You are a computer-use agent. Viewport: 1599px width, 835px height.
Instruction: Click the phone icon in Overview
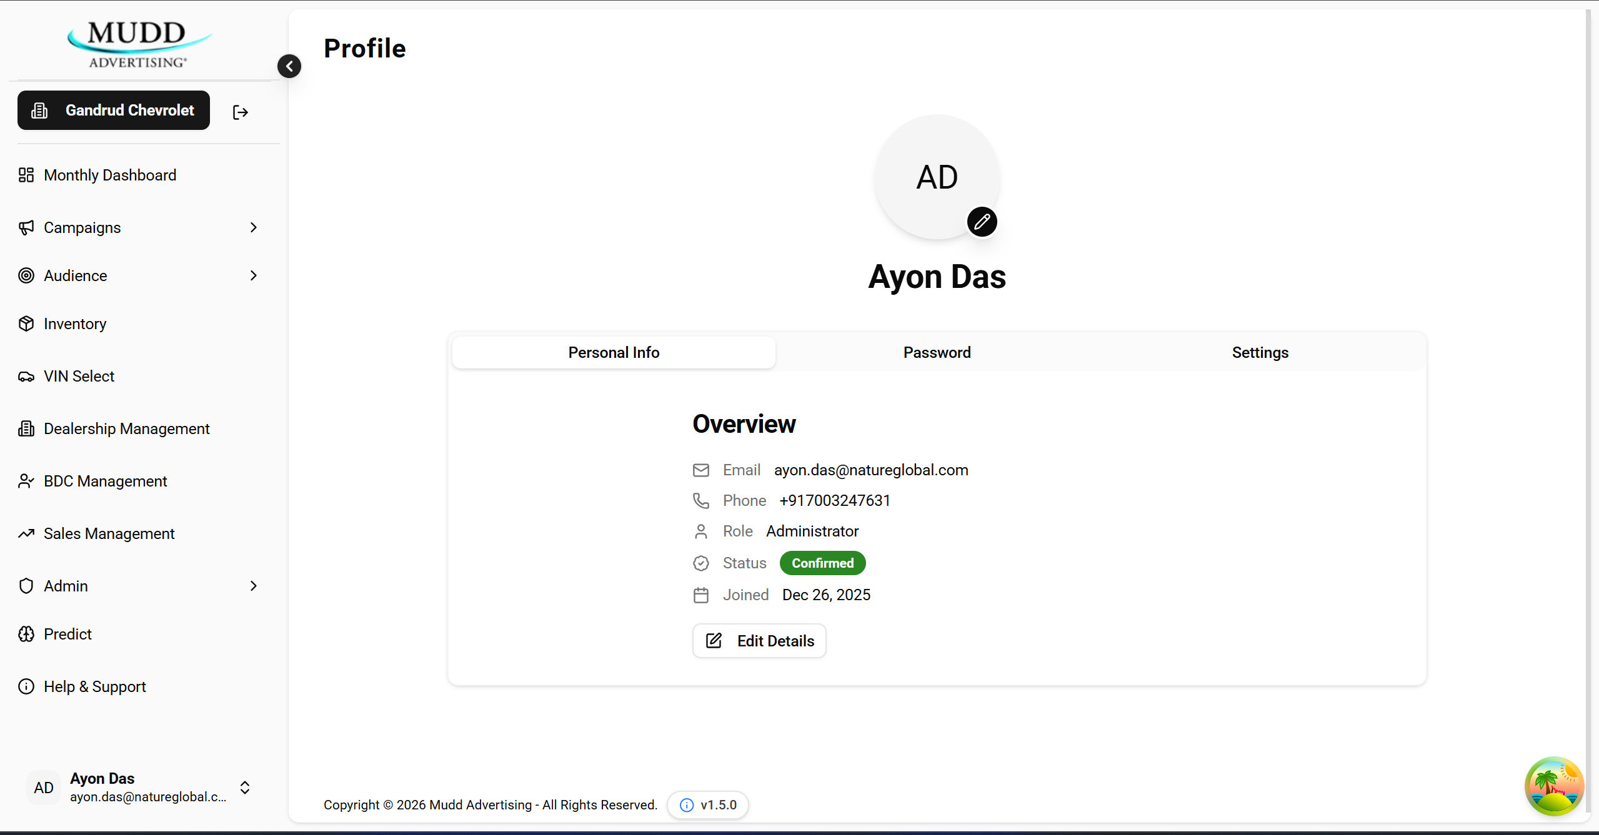coord(701,501)
